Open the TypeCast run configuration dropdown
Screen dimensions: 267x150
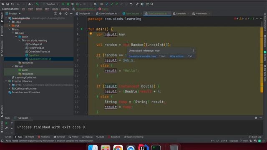(50, 4)
